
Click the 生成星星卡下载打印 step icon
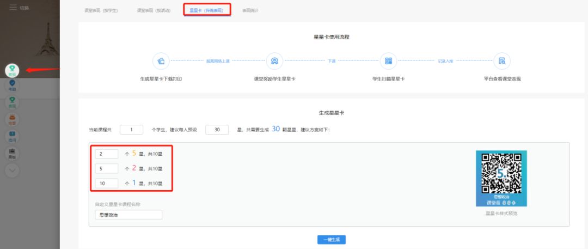pyautogui.click(x=161, y=61)
